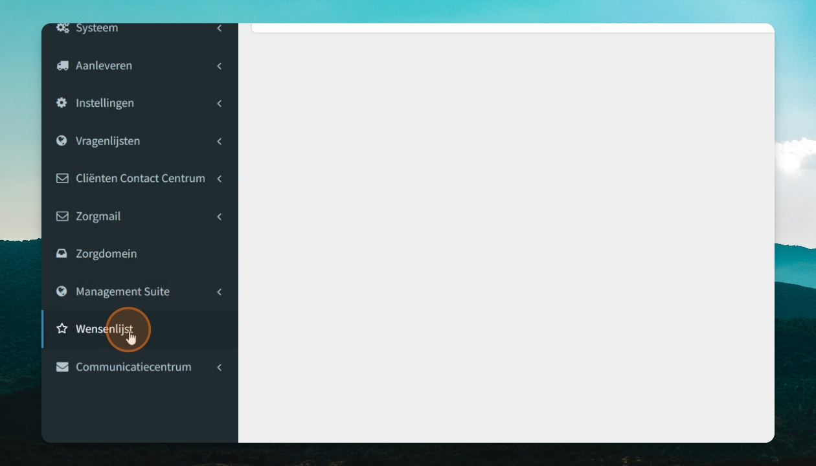Open the Aanleveren menu item

104,65
